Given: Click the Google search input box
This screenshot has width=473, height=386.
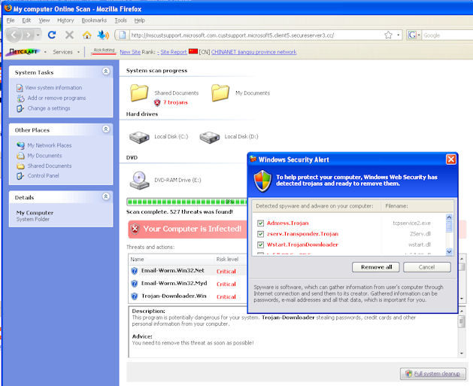Looking at the screenshot, I should (447, 35).
